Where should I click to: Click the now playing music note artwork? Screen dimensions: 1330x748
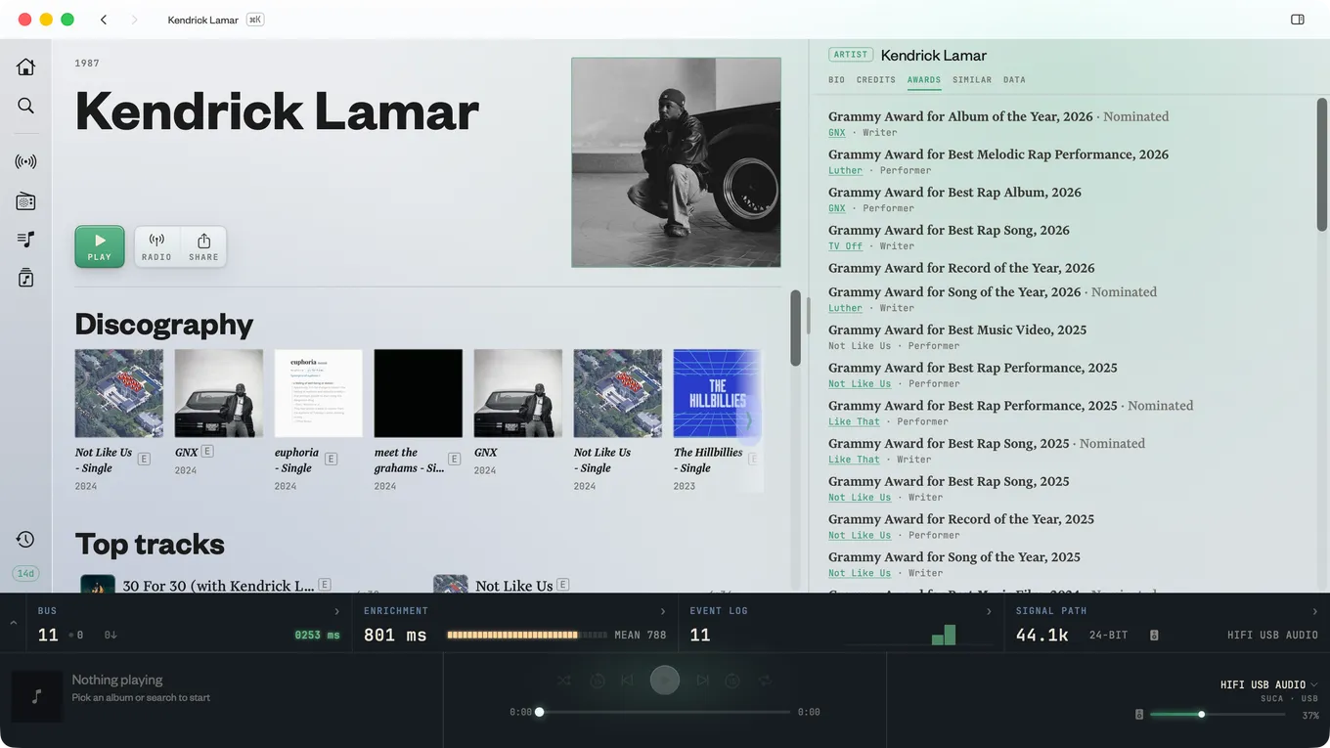[37, 696]
